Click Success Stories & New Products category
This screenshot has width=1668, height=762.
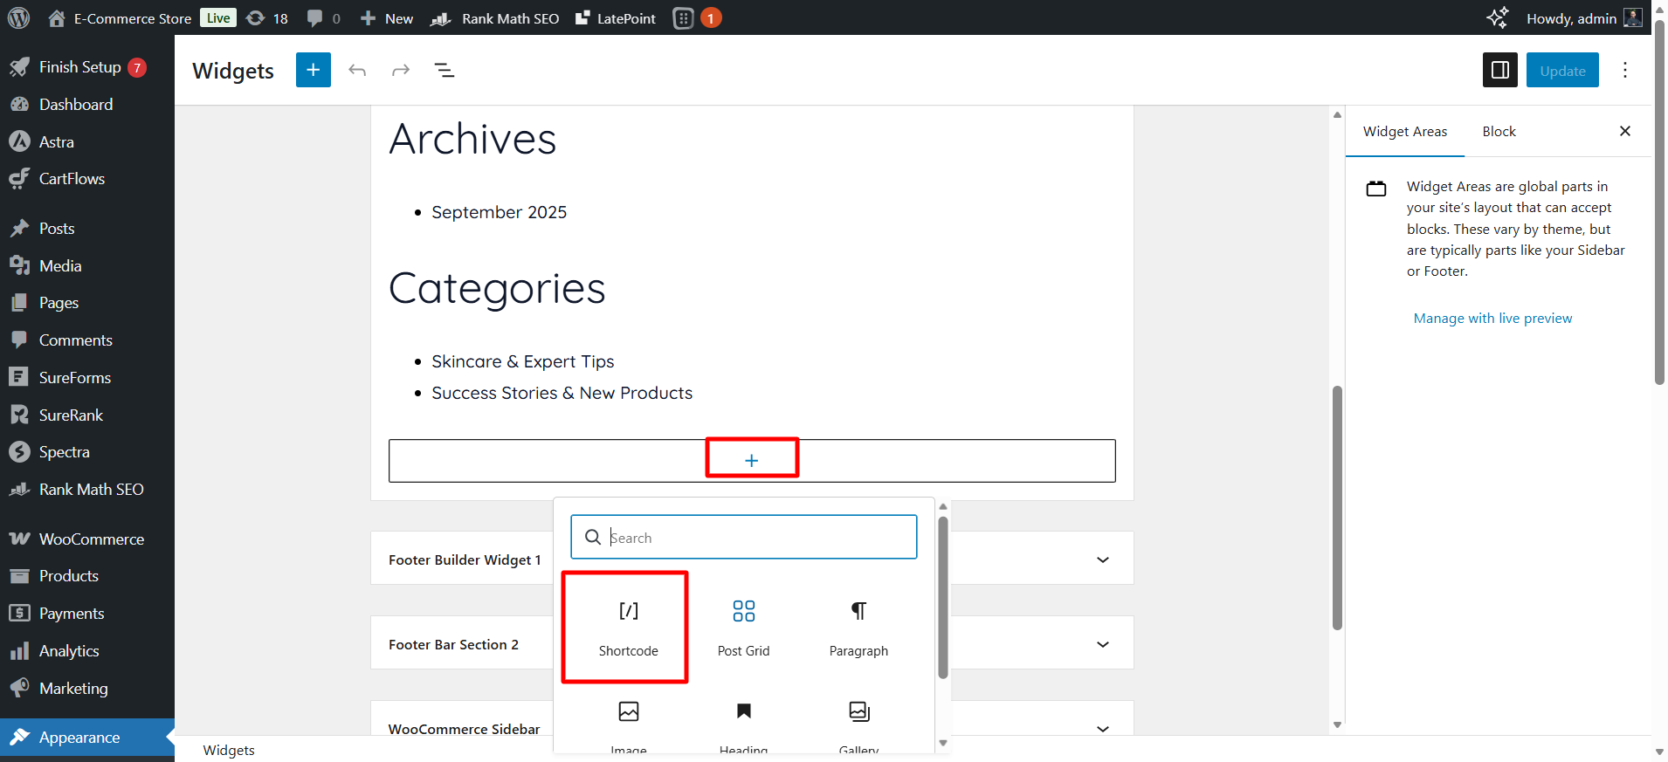coord(562,393)
